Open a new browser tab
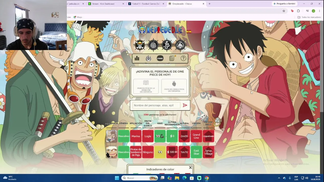 point(209,4)
